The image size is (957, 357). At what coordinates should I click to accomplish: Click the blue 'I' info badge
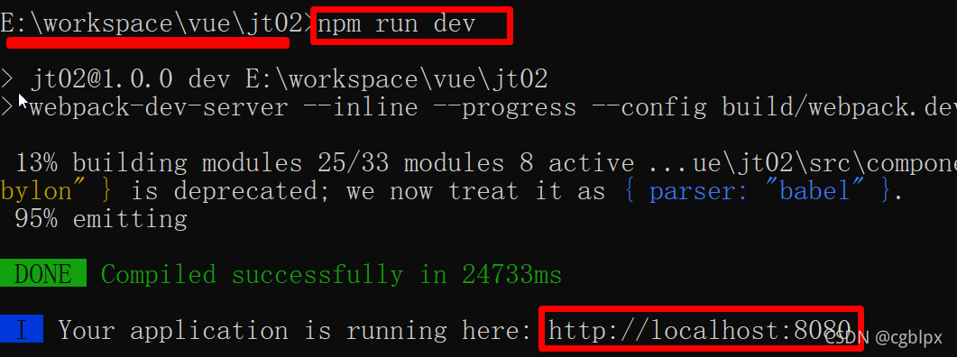(22, 330)
